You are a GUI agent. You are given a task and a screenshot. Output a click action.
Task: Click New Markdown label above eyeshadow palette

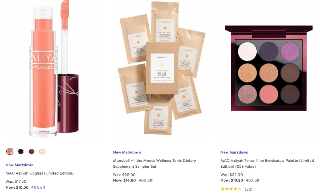point(234,152)
